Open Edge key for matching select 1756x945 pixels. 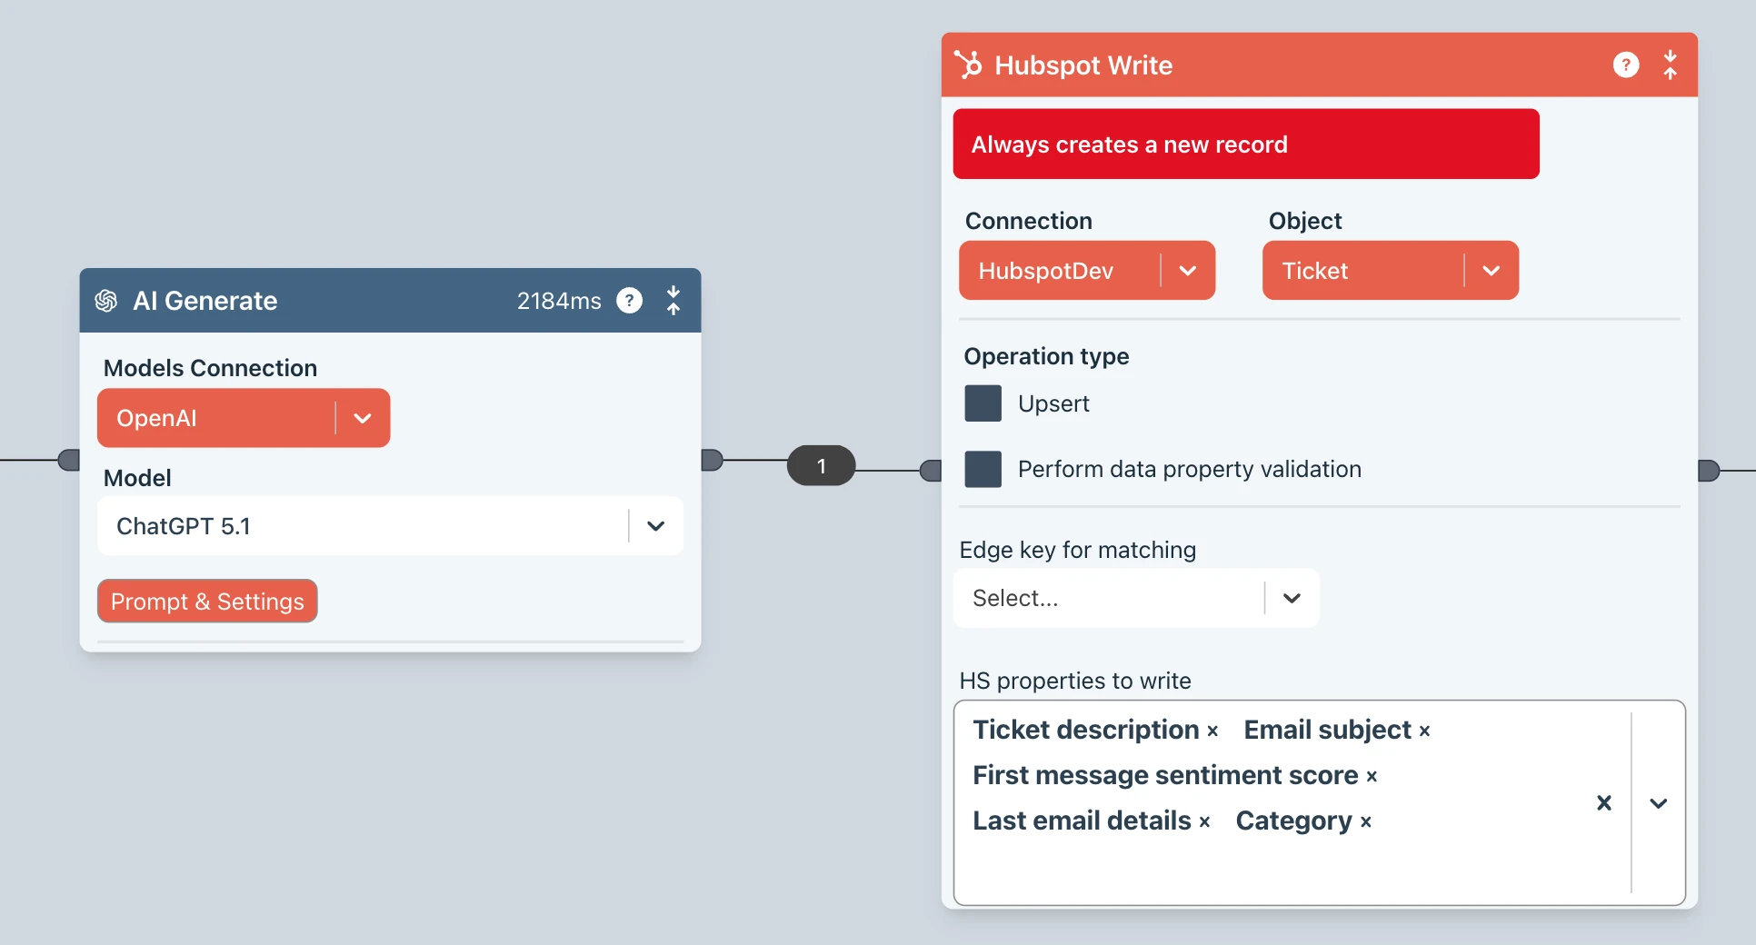pos(1292,598)
